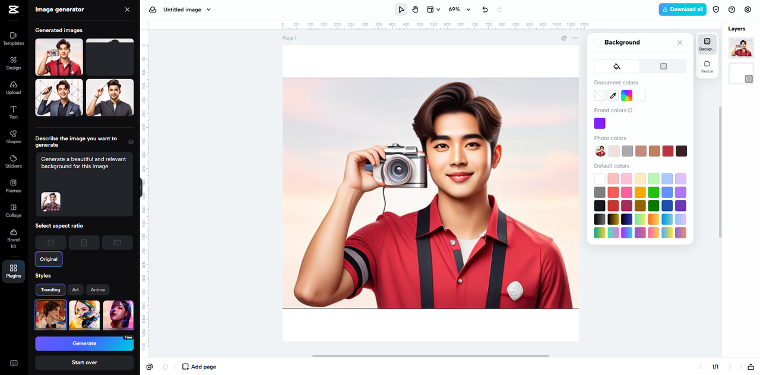Open the Frames tool in sidebar
Viewport: 760px width, 375px height.
(x=13, y=186)
